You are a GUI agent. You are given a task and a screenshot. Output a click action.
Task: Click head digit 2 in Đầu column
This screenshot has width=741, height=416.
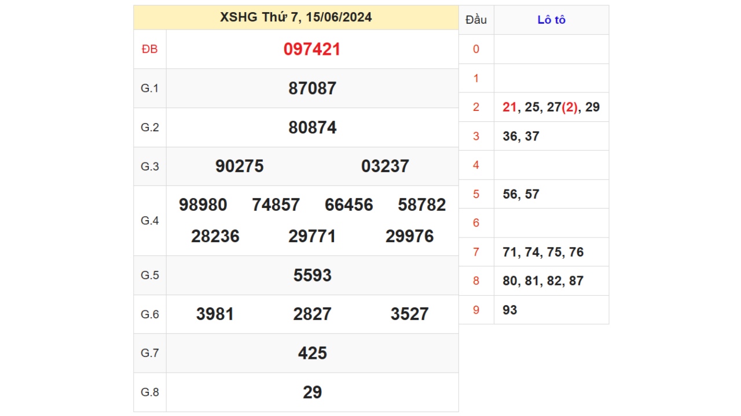(476, 107)
